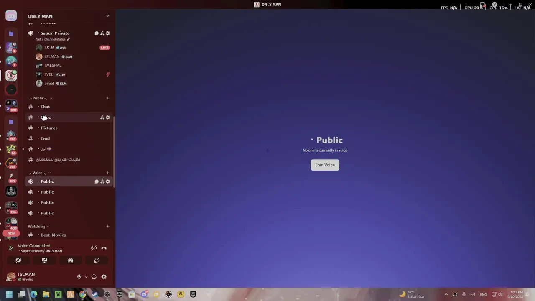Open Steam from taskbar

click(x=95, y=294)
